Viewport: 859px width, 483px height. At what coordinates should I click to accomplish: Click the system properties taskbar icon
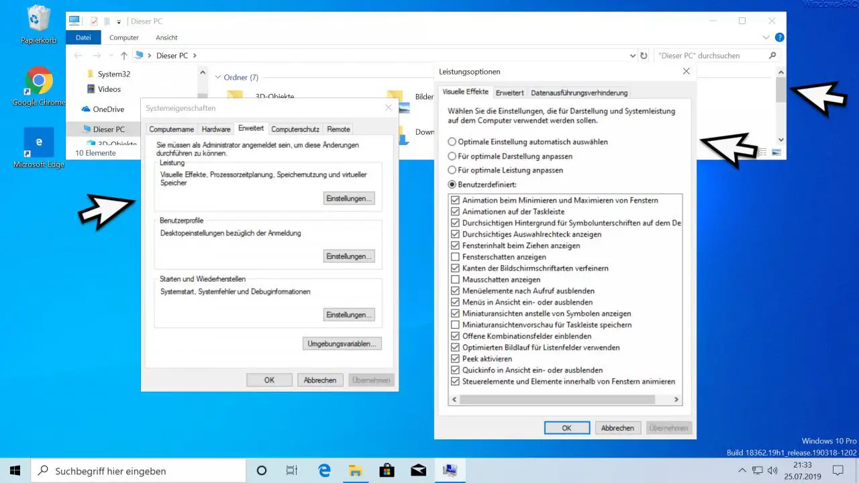click(450, 471)
